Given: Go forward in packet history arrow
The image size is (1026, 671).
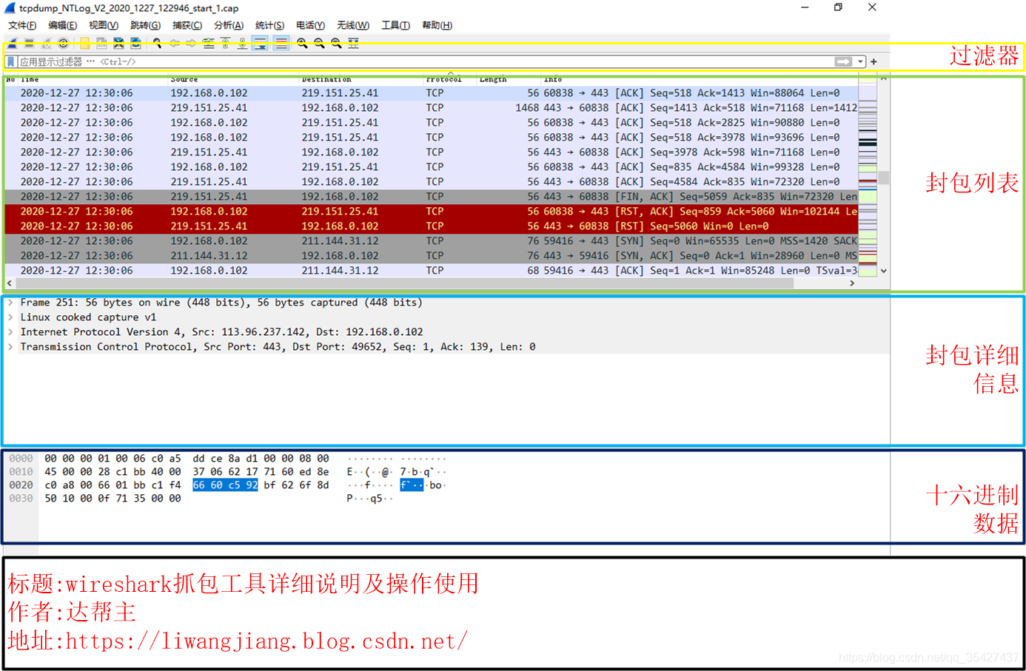Looking at the screenshot, I should pos(191,44).
